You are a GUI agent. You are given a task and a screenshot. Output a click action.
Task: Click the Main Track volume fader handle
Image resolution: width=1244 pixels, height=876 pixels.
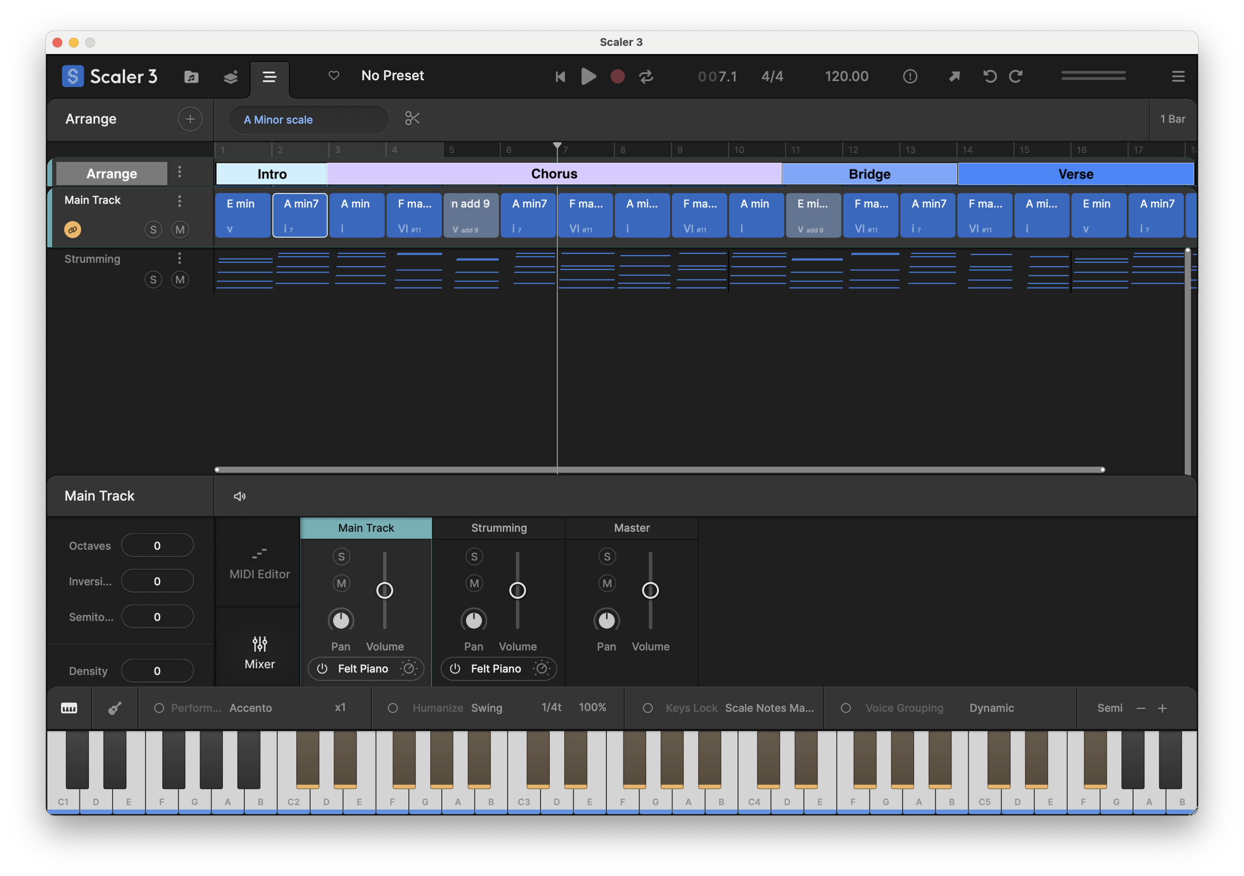385,590
